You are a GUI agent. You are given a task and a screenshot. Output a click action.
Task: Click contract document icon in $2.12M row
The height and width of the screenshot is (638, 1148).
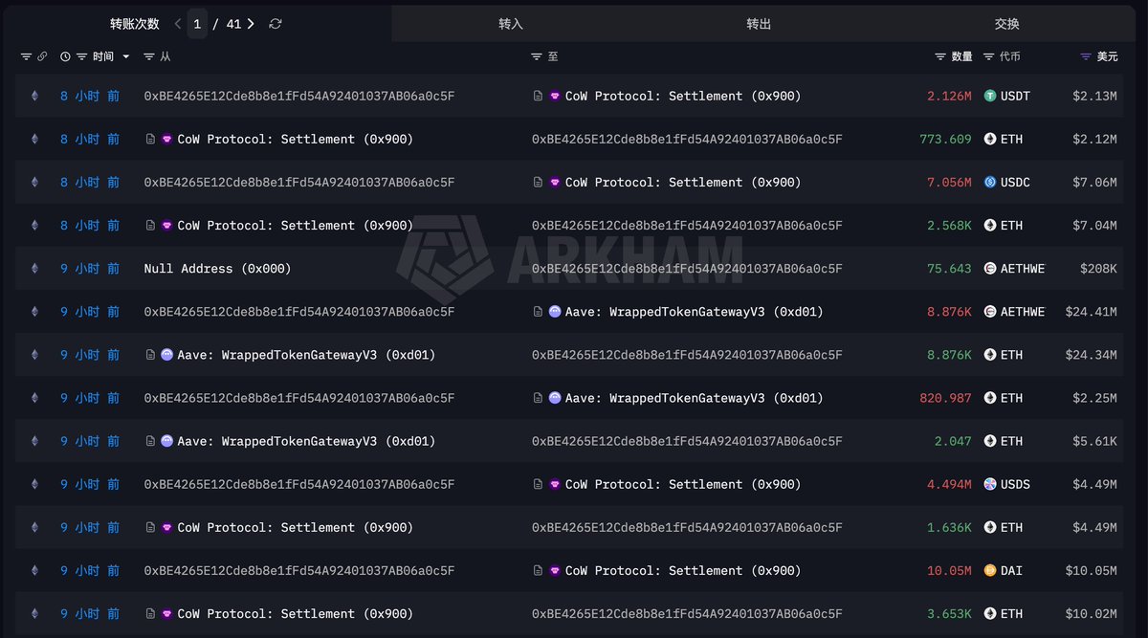click(x=150, y=139)
